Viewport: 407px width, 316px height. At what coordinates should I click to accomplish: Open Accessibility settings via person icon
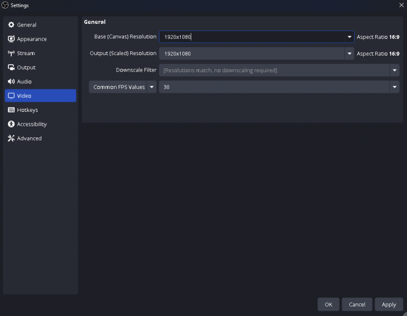11,124
